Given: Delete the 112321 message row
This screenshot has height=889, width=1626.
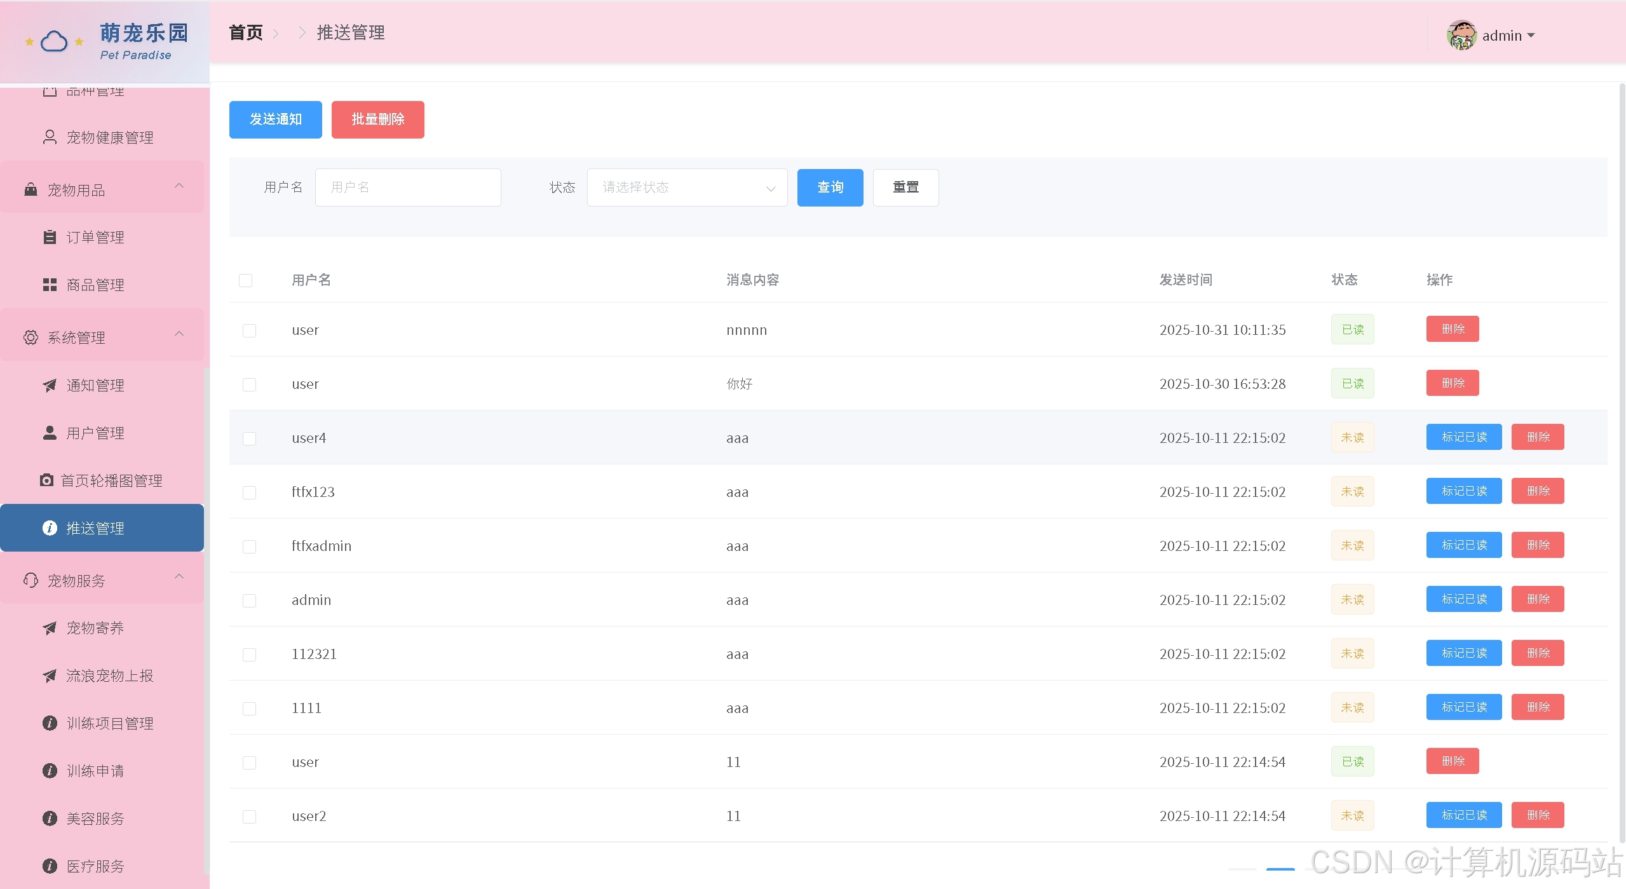Looking at the screenshot, I should click(1538, 653).
